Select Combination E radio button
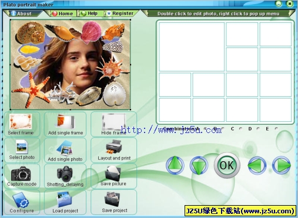The width and height of the screenshot is (298, 218). (276, 129)
